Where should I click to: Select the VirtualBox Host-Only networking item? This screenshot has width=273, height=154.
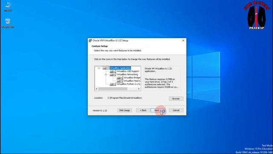[x=132, y=81]
